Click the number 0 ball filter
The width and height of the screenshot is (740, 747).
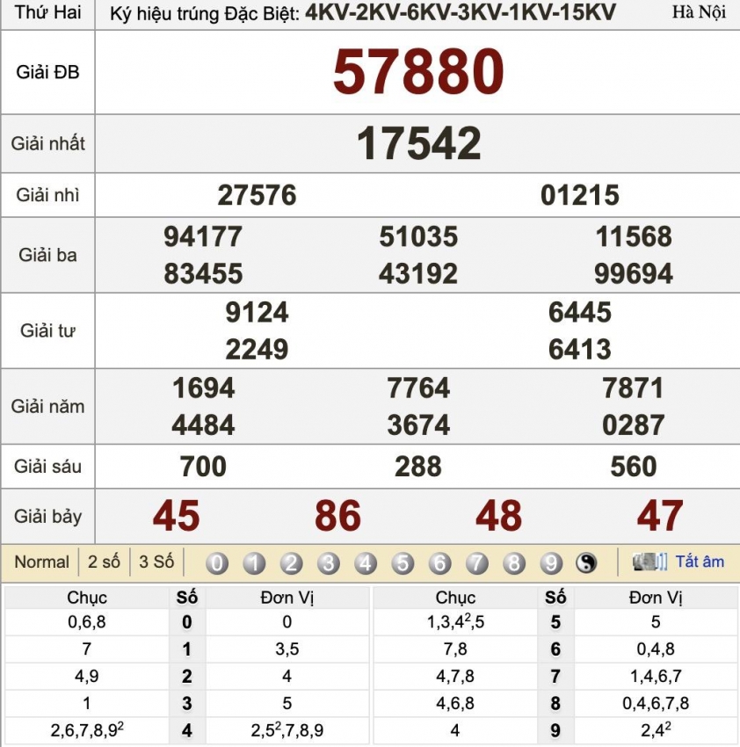(x=217, y=562)
